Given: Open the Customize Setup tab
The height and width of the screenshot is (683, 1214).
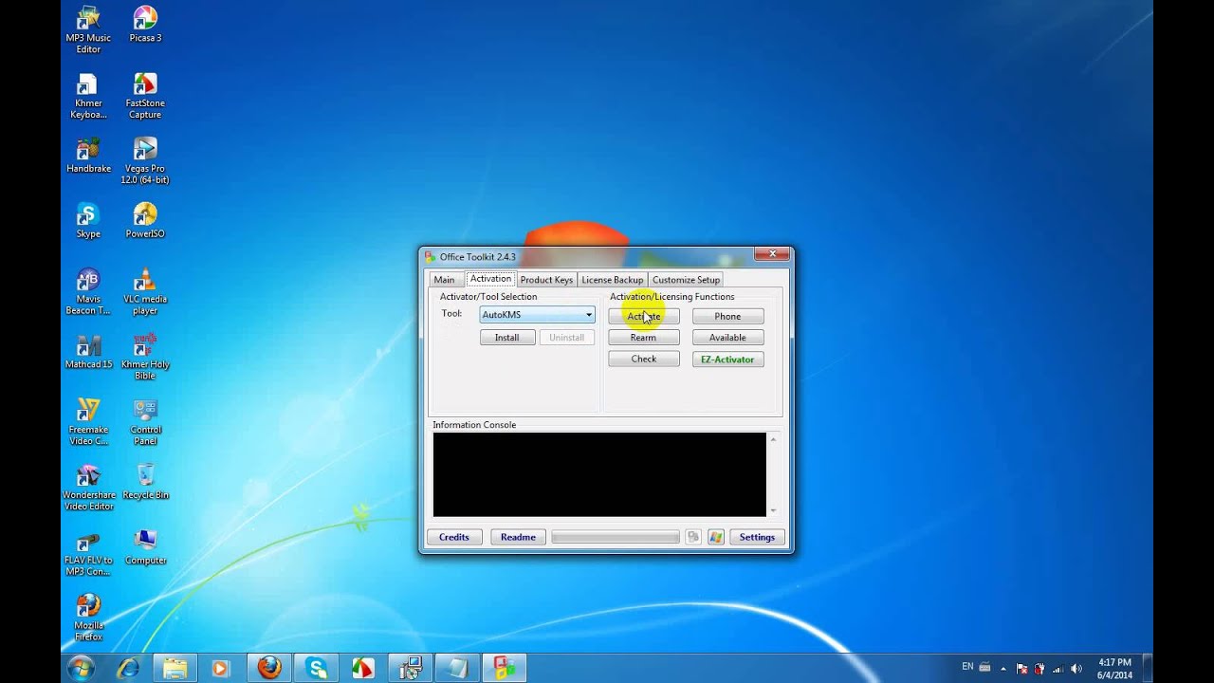Looking at the screenshot, I should tap(686, 280).
